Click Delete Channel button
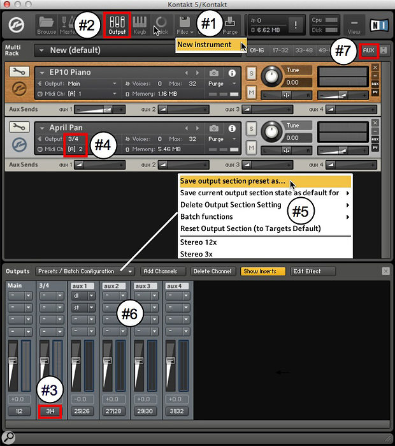The height and width of the screenshot is (446, 395). [215, 271]
